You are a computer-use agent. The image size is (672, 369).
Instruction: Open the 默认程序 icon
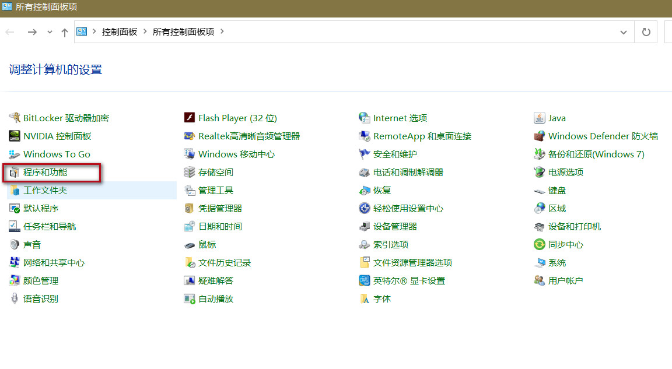(15, 209)
